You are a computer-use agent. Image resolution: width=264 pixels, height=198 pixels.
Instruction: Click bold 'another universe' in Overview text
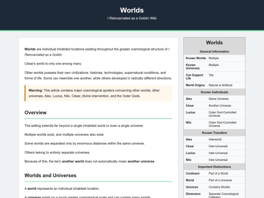[141, 161]
